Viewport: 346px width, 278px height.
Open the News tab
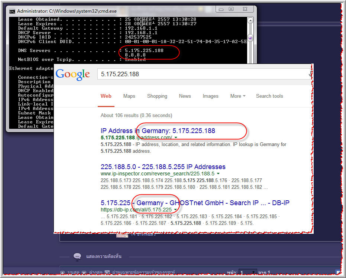(185, 96)
